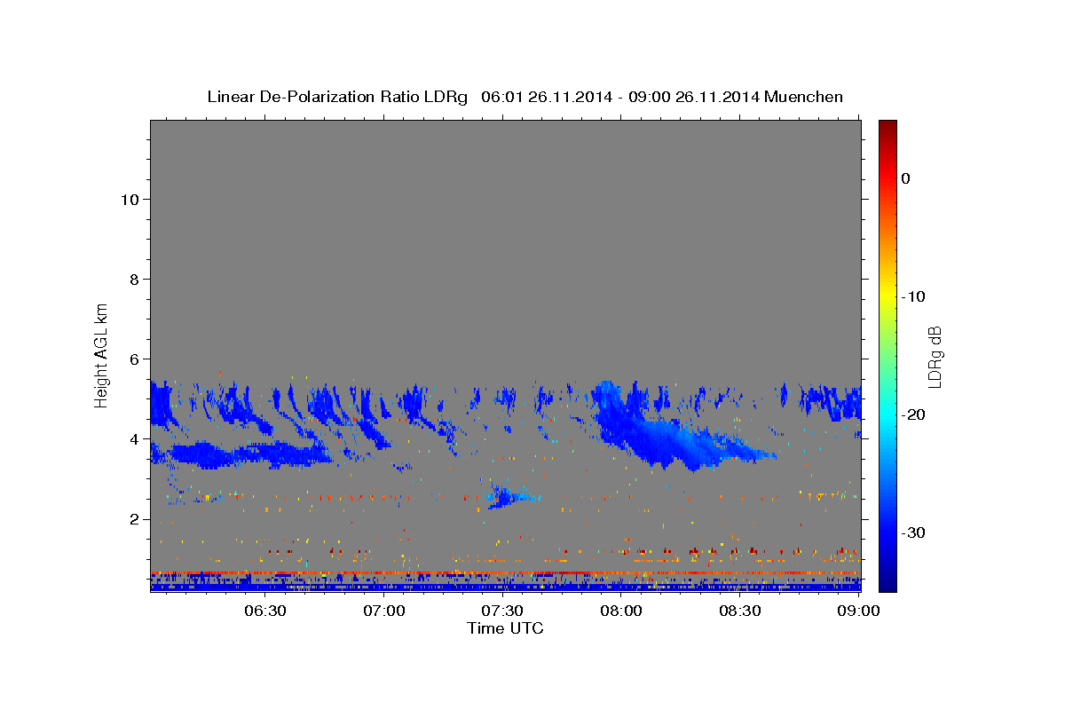Click the 8 km height tick label

(x=133, y=279)
